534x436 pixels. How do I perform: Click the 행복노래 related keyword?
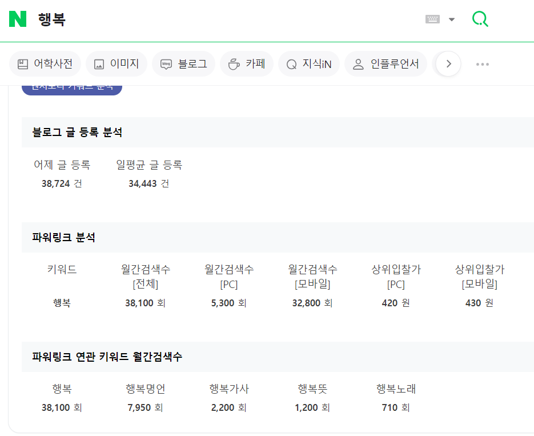pyautogui.click(x=396, y=389)
